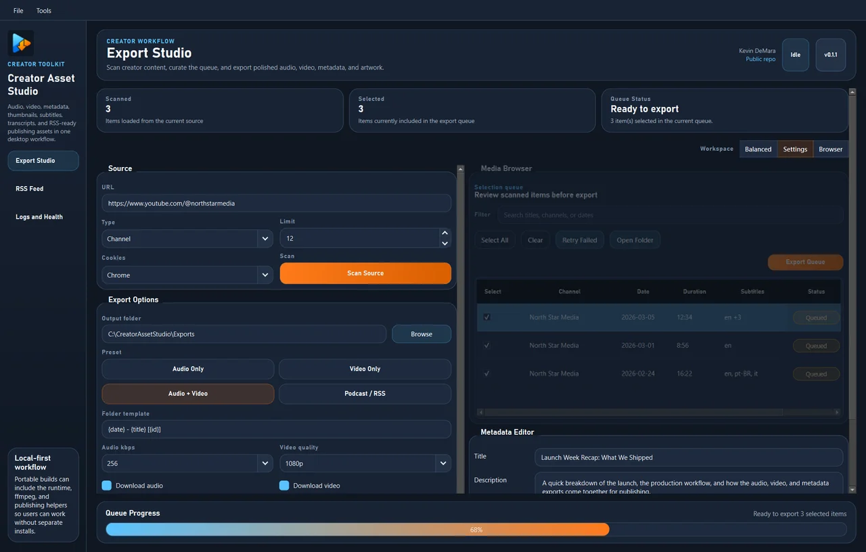Click the Queue Progress bar
This screenshot has height=552, width=866.
tap(476, 530)
